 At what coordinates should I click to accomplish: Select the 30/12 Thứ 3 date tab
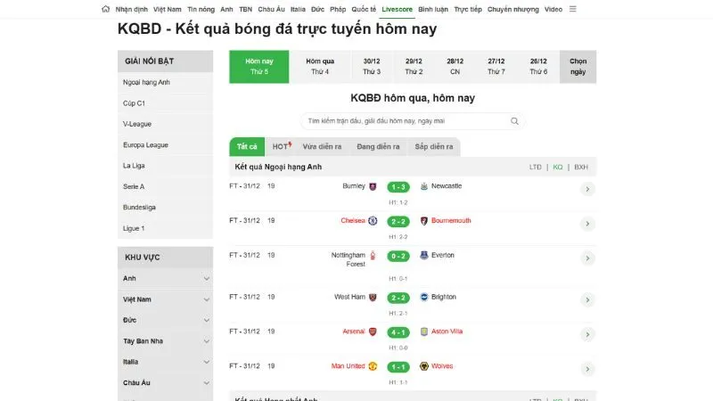pyautogui.click(x=372, y=66)
